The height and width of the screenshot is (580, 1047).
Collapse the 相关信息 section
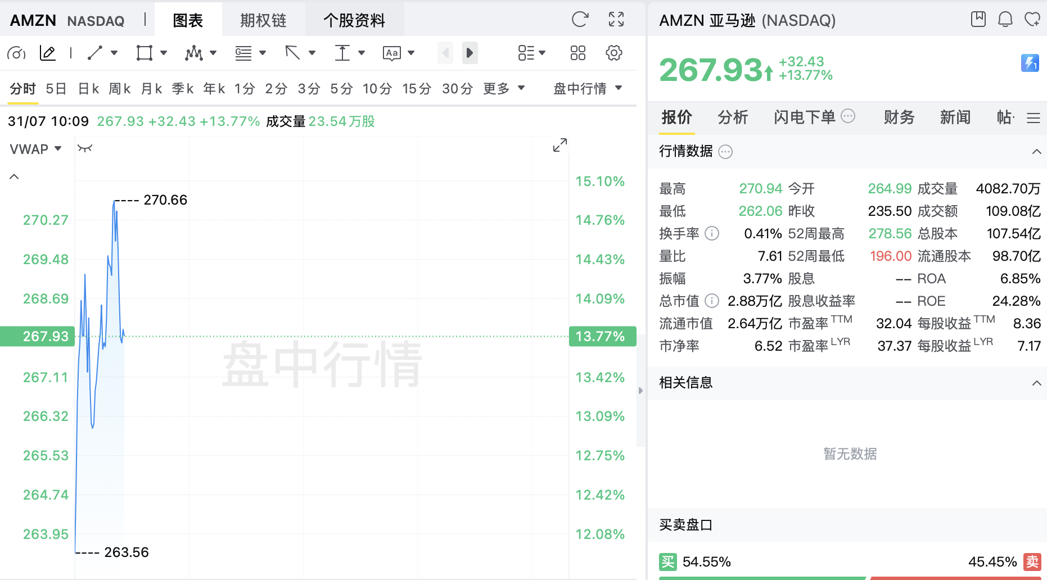pos(1036,383)
